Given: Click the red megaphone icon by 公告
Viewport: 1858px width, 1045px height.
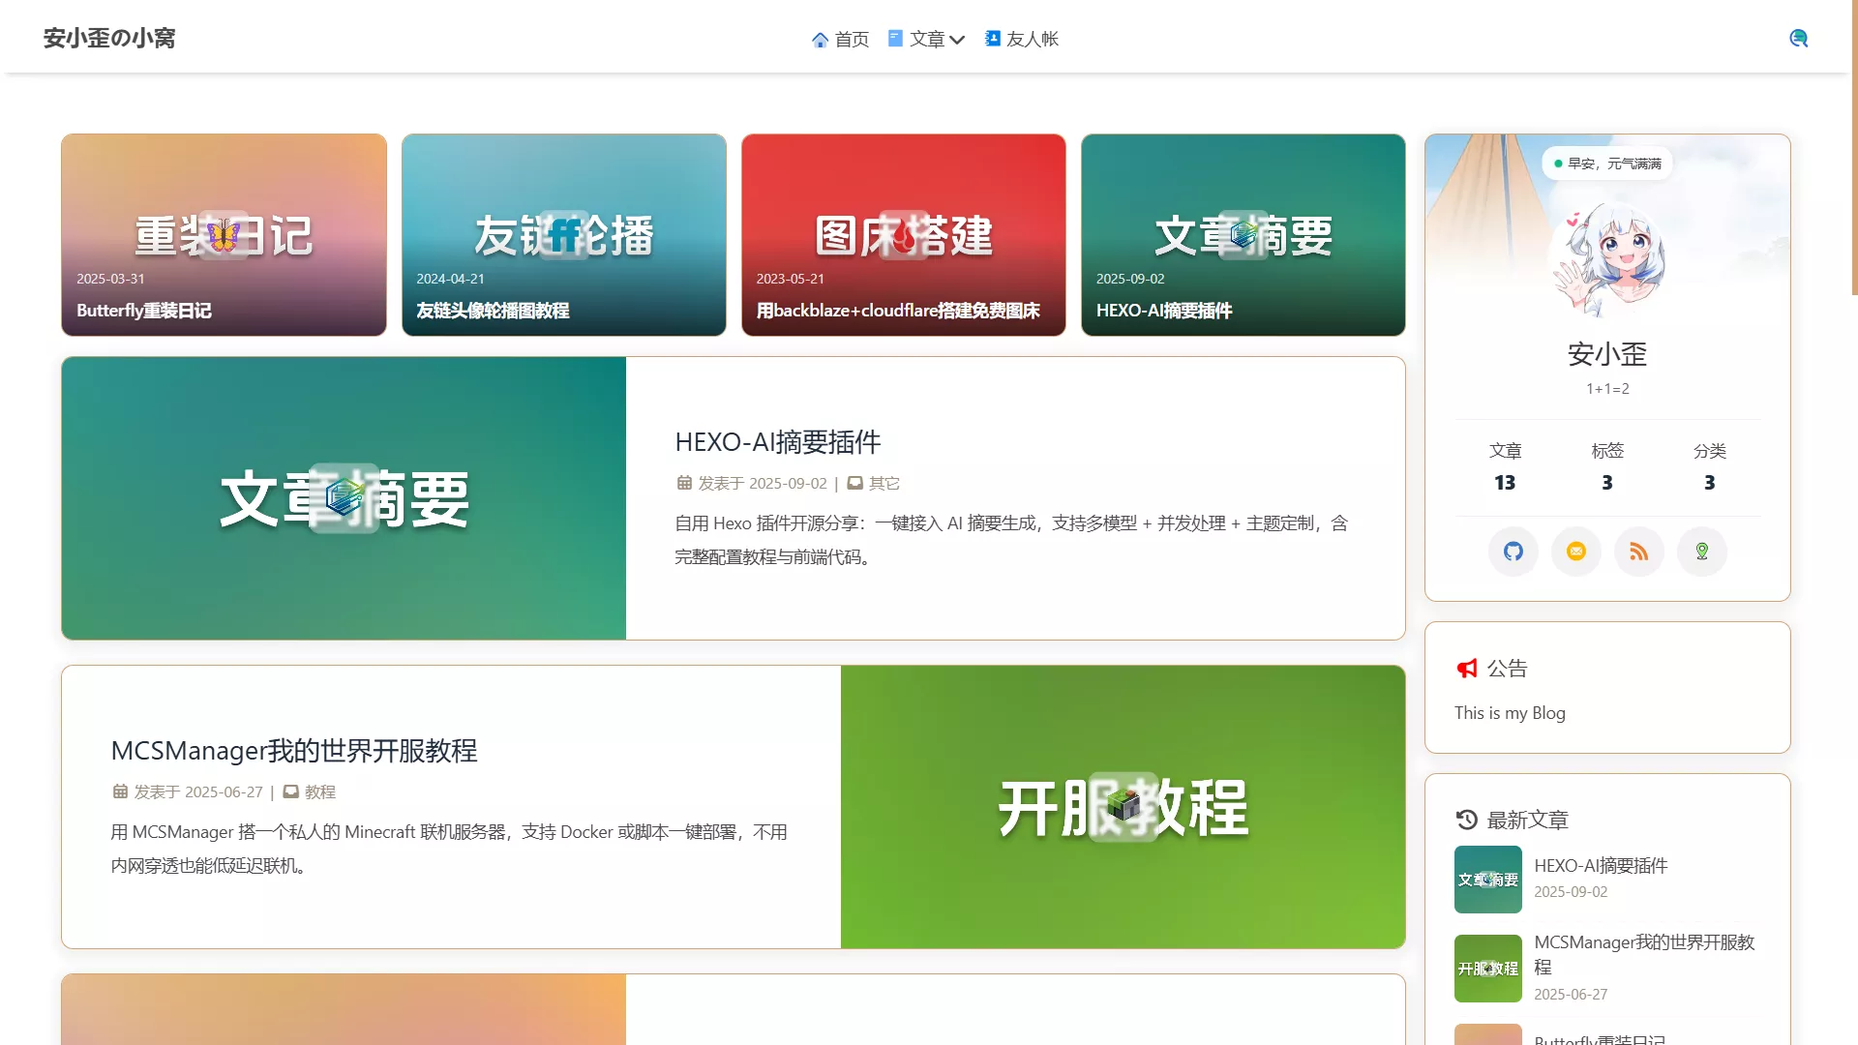Looking at the screenshot, I should coord(1467,669).
